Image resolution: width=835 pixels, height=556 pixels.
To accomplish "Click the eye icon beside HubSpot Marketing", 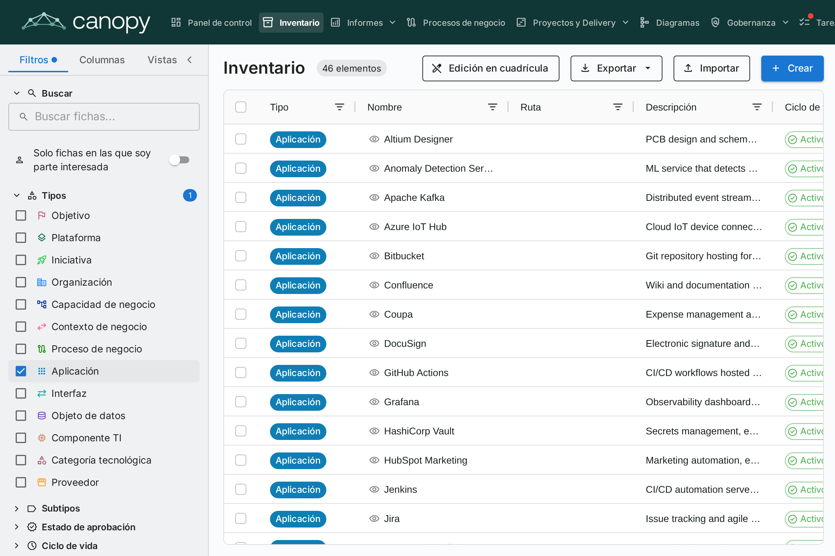I will [x=374, y=460].
